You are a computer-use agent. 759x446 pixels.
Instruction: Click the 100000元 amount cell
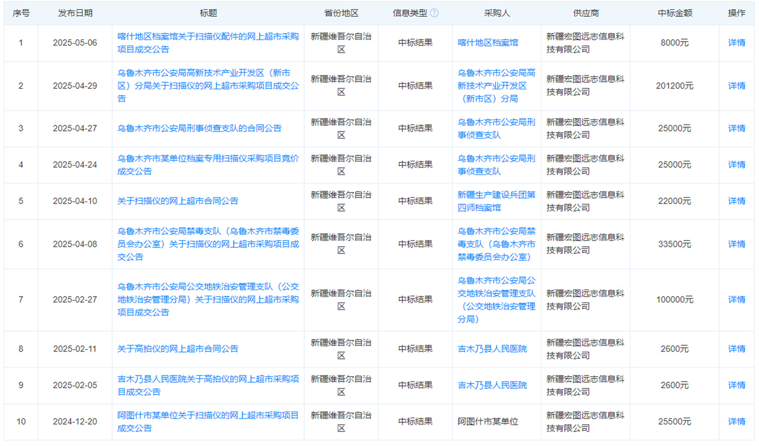(x=674, y=299)
